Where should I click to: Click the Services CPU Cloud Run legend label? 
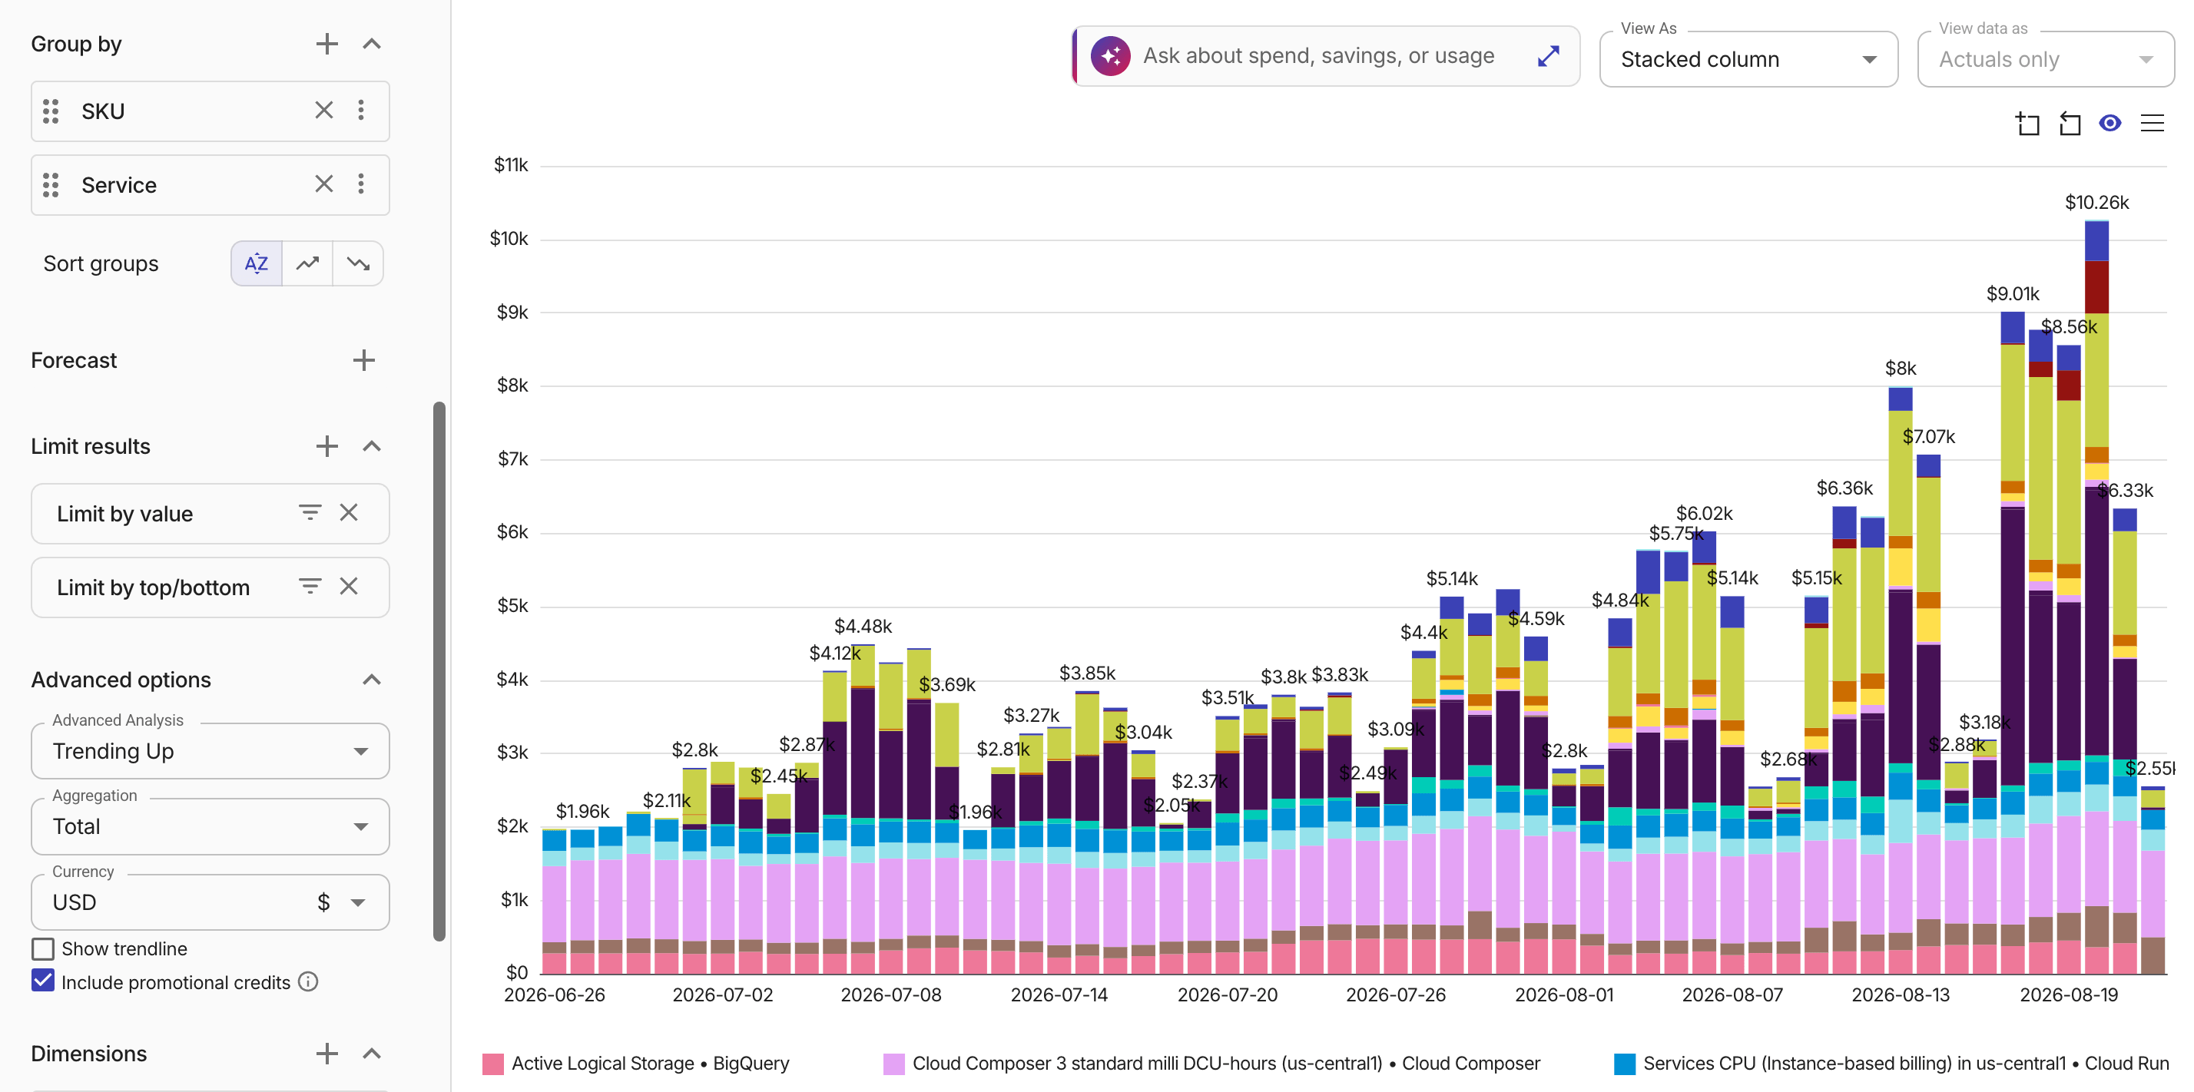(x=1906, y=1063)
